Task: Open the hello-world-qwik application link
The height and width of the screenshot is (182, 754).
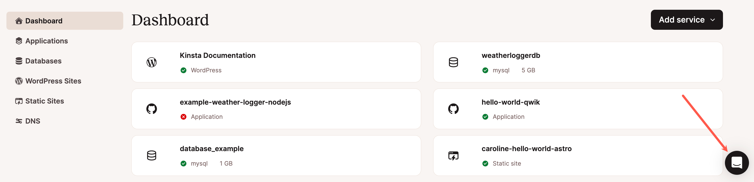Action: [x=511, y=102]
